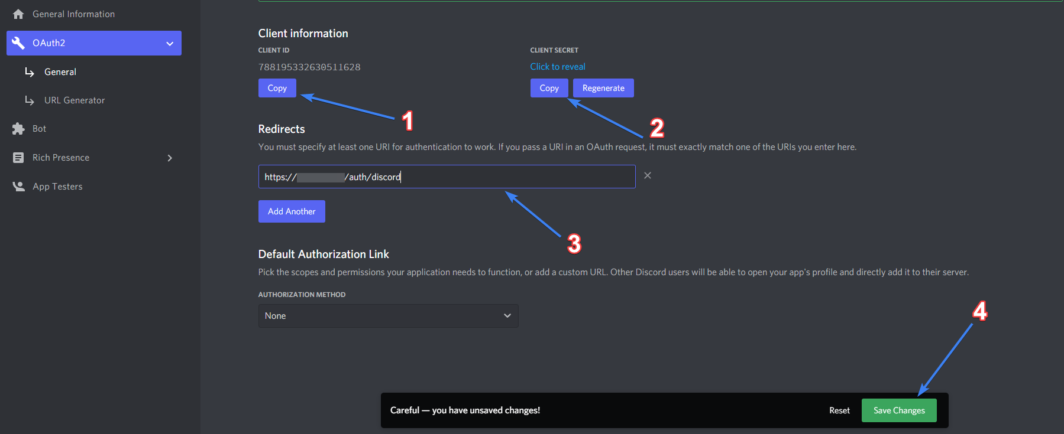Screen dimensions: 1064x434
Task: Click the puzzle piece Bot icon
Action: (x=18, y=129)
